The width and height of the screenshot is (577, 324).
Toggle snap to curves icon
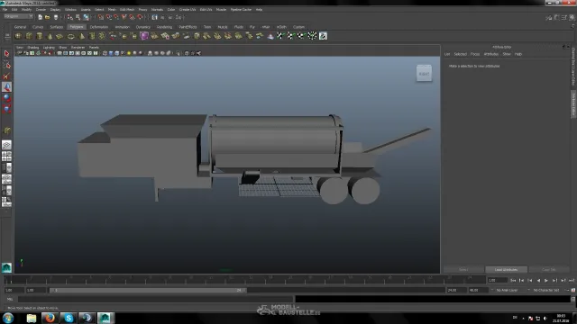108,17
